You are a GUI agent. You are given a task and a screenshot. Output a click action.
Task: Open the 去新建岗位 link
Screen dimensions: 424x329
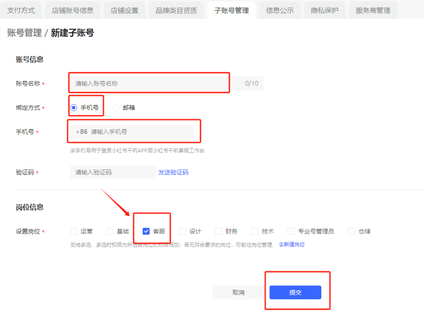coord(291,245)
